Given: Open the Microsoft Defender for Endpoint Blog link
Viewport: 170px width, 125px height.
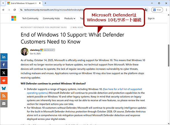Looking at the screenshot, I should 44,27.
